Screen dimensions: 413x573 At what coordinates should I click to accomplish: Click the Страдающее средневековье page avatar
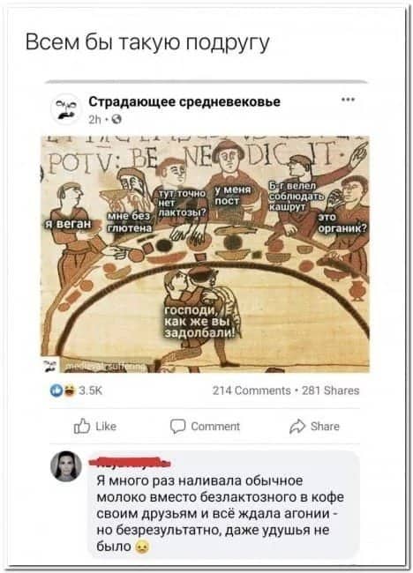(x=65, y=109)
